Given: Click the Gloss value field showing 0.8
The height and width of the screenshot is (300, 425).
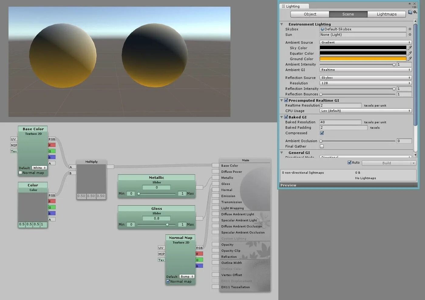Looking at the screenshot, I should [x=157, y=218].
